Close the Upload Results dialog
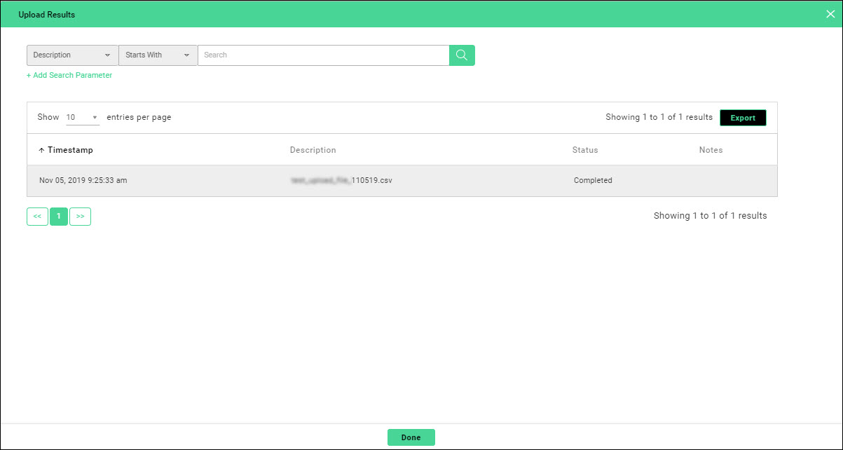 [830, 14]
